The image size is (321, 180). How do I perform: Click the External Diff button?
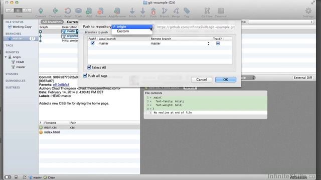coord(303,78)
